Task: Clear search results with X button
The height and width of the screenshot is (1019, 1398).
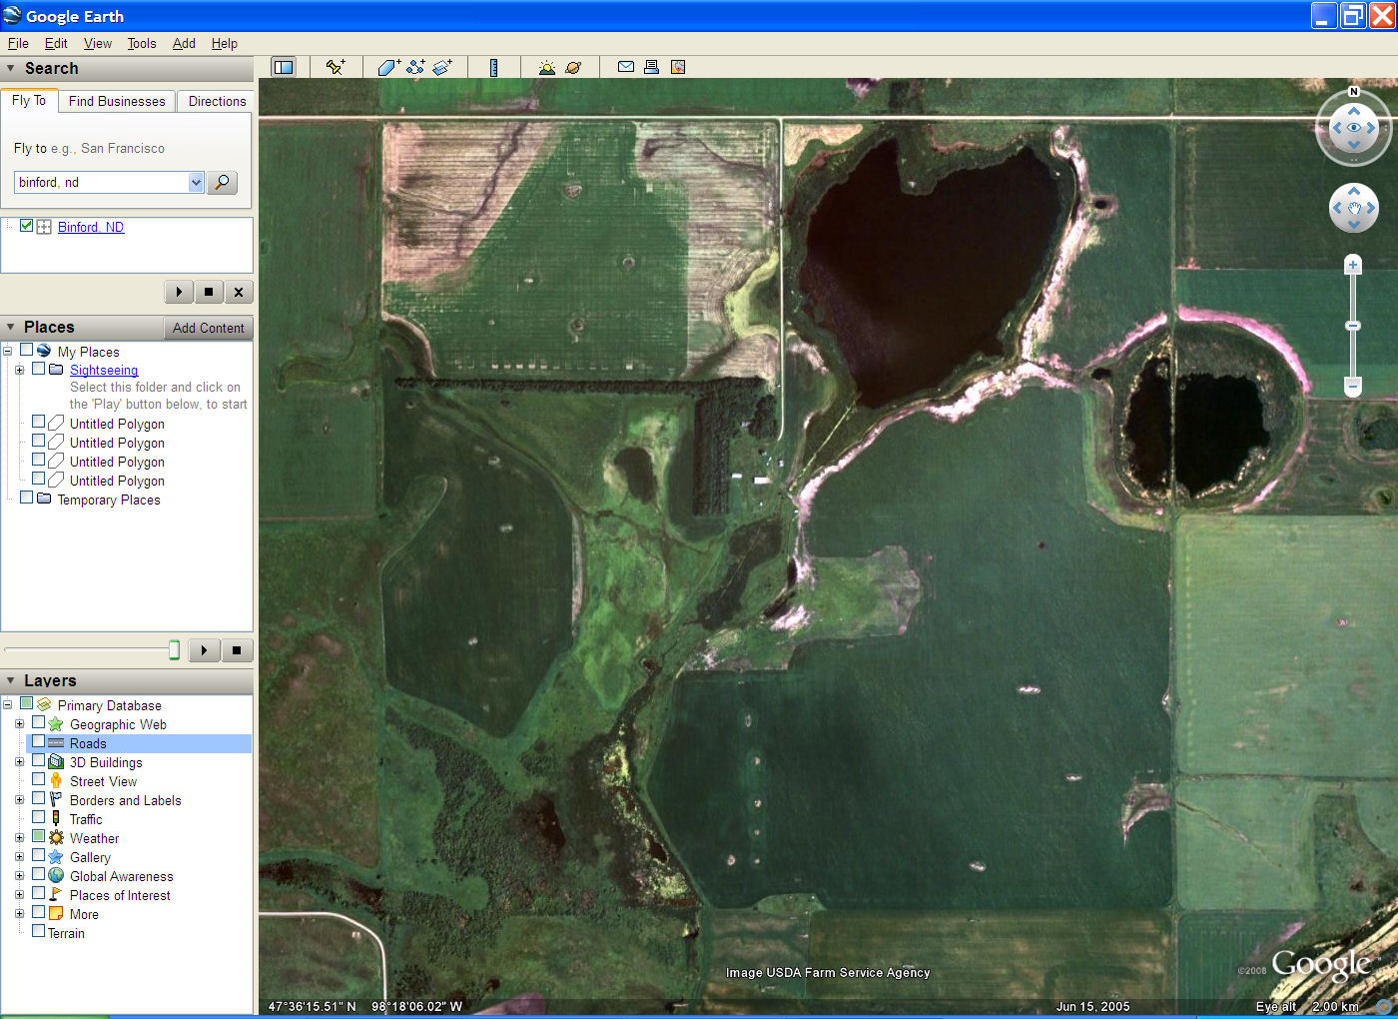Action: 239,292
